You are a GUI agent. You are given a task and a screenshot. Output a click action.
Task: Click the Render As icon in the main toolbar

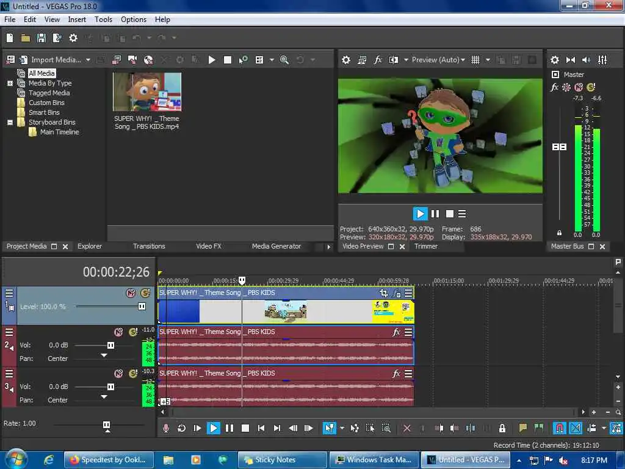click(x=57, y=38)
